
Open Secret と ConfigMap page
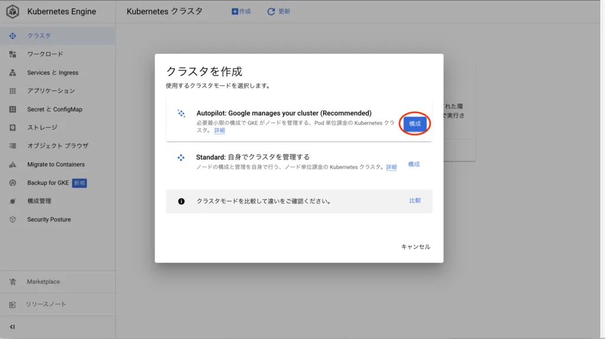pyautogui.click(x=57, y=110)
